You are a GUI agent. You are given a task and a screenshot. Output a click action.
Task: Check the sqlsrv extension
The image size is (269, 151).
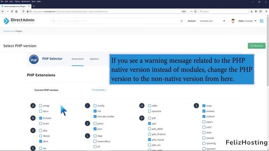coord(204,122)
